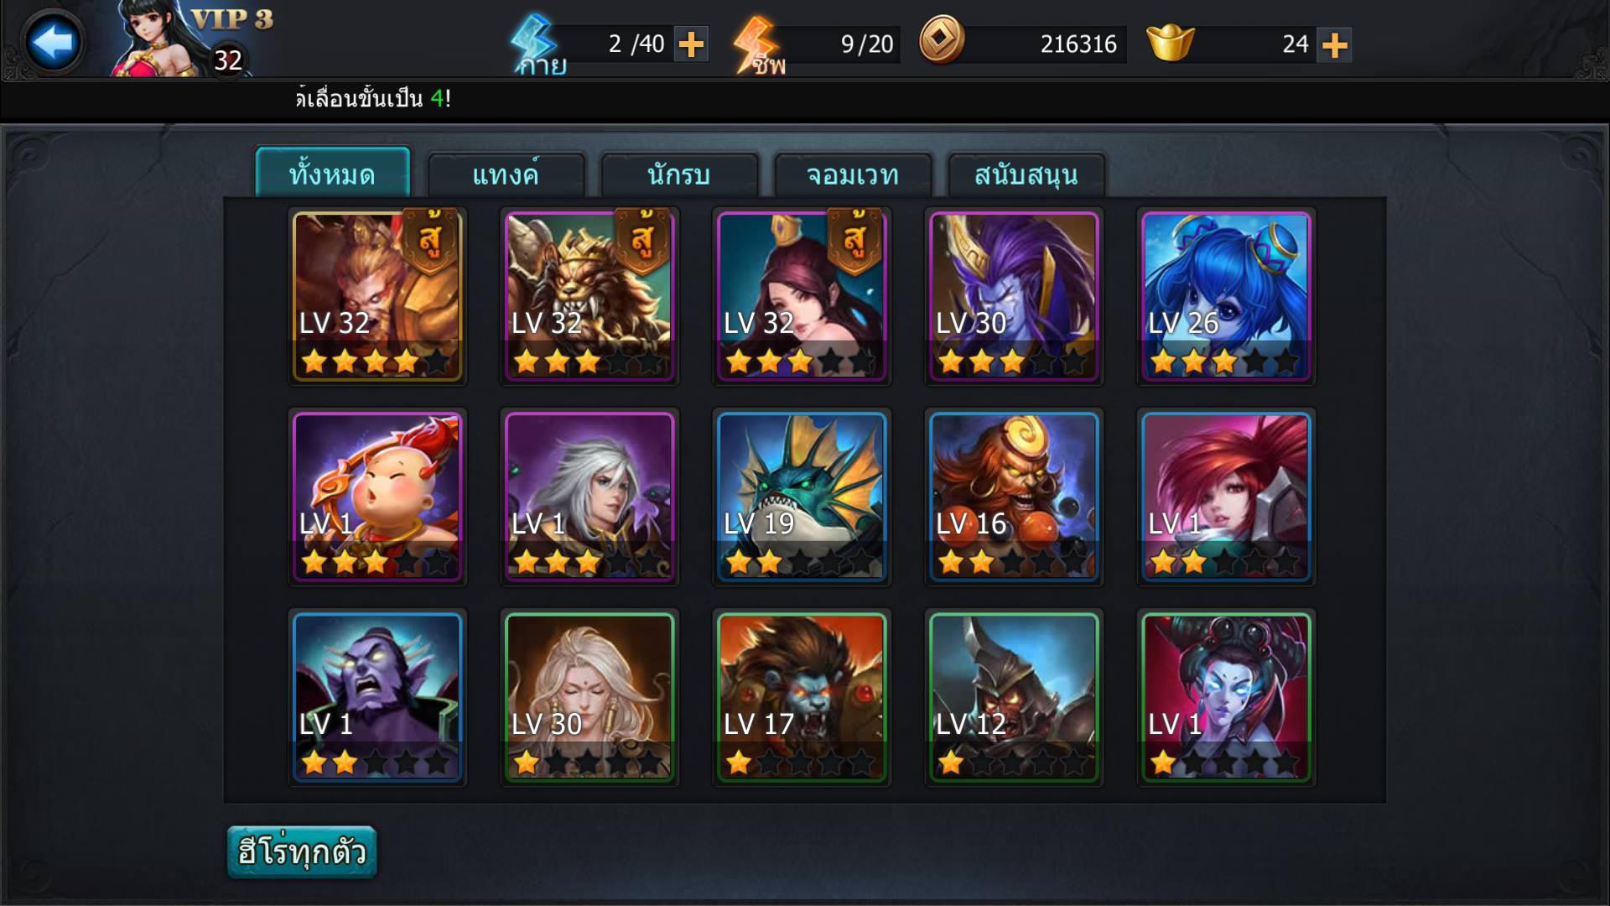Click the blue back arrow button
Image resolution: width=1610 pixels, height=906 pixels.
(x=52, y=41)
